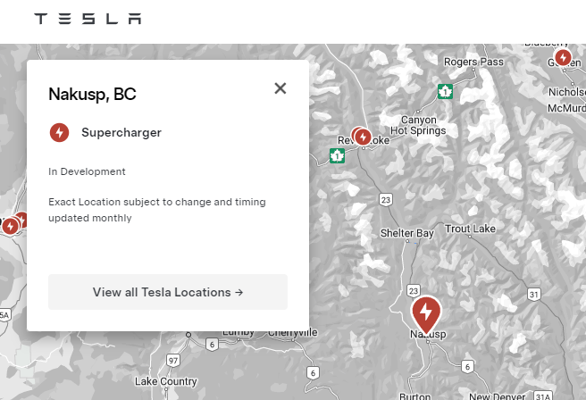586x400 pixels.
Task: Click the Highway 31A shield marker
Action: [x=542, y=394]
